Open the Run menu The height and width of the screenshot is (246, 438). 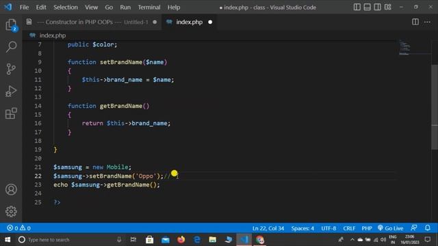click(x=125, y=8)
